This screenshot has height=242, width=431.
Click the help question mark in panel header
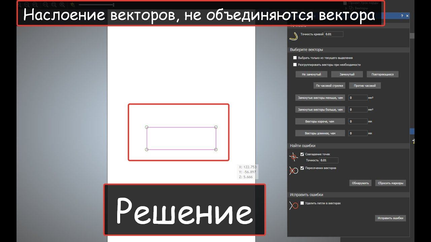402,16
